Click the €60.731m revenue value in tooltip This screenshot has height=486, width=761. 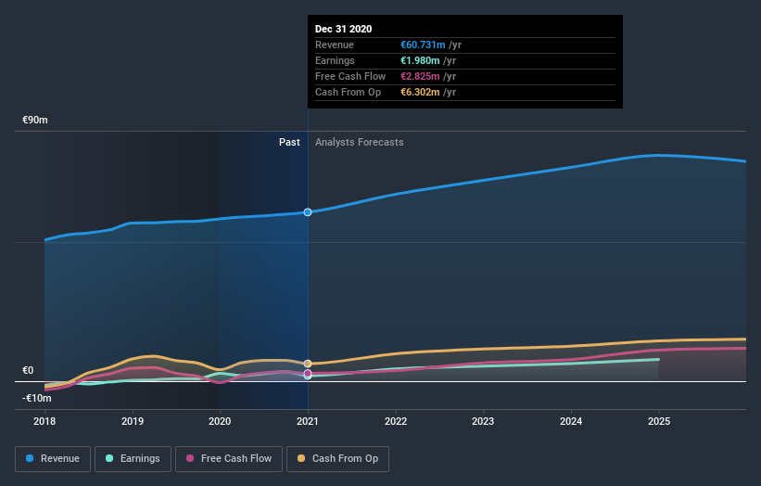click(x=423, y=45)
